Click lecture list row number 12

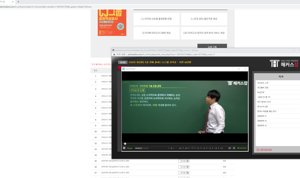click(95, 143)
